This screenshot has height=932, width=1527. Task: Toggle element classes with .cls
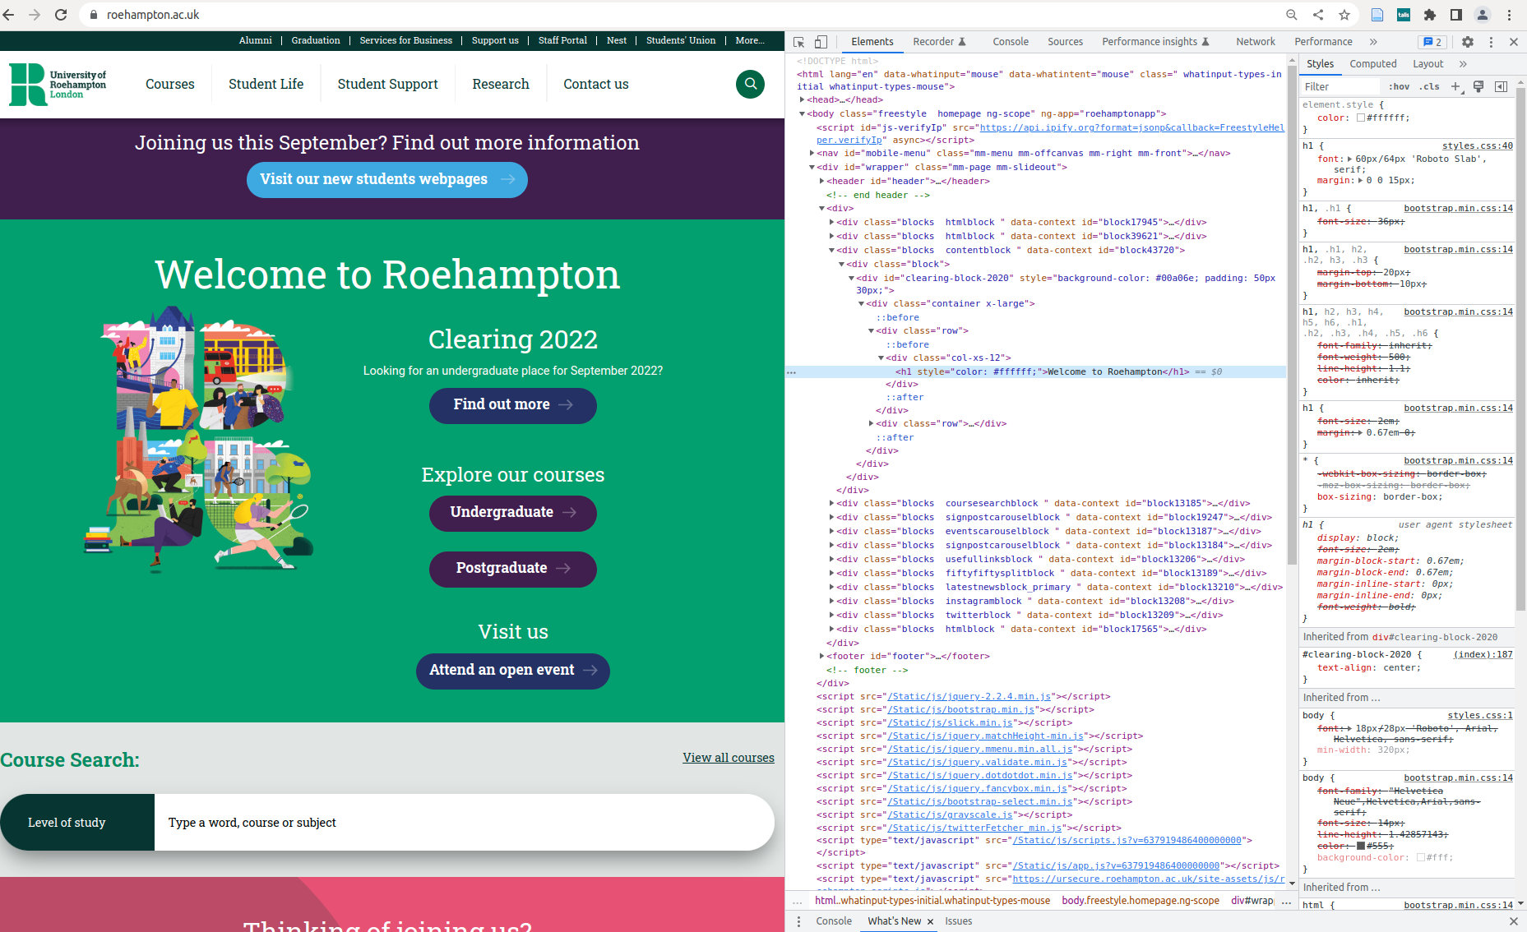pos(1429,86)
